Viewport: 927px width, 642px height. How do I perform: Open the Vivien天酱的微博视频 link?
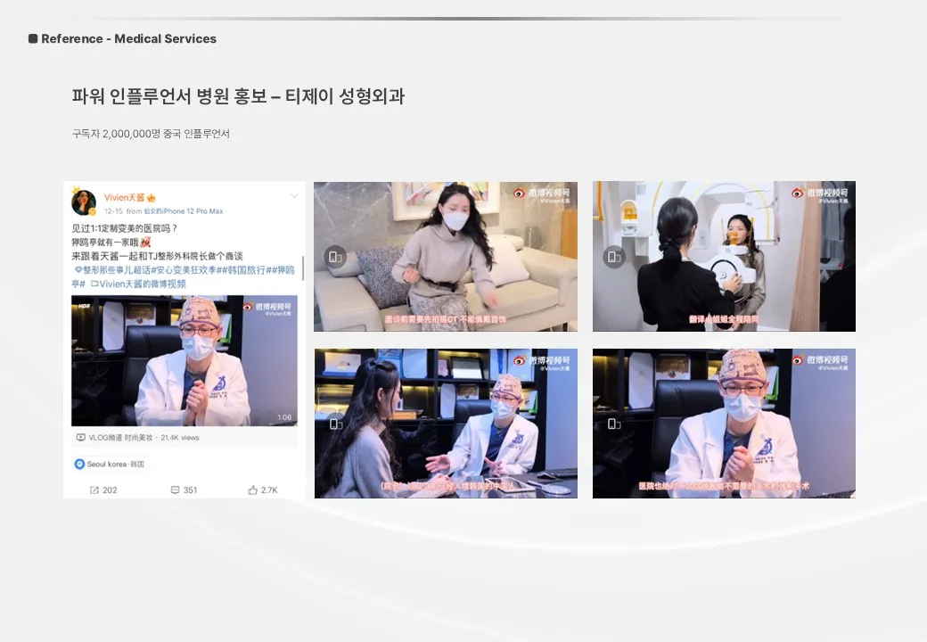click(x=138, y=284)
